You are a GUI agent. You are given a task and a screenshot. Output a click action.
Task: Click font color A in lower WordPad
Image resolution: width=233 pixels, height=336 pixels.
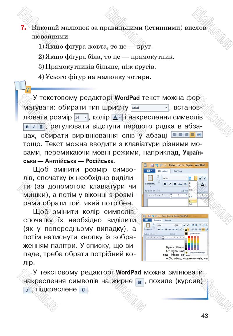[x=186, y=230]
